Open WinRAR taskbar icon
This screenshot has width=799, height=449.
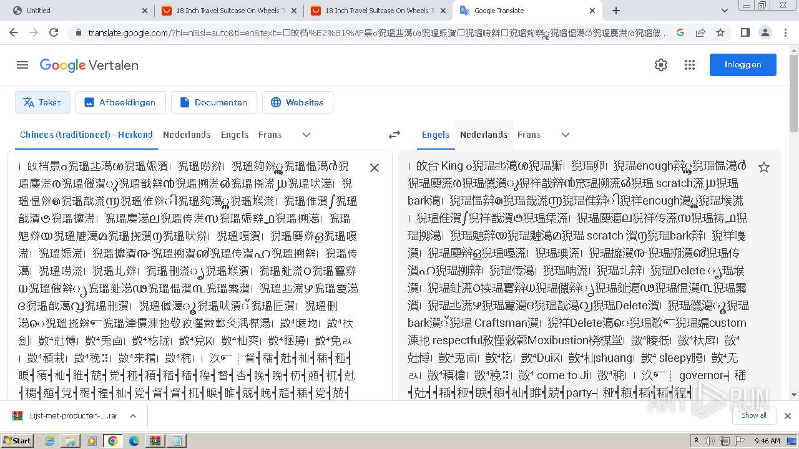[x=155, y=441]
